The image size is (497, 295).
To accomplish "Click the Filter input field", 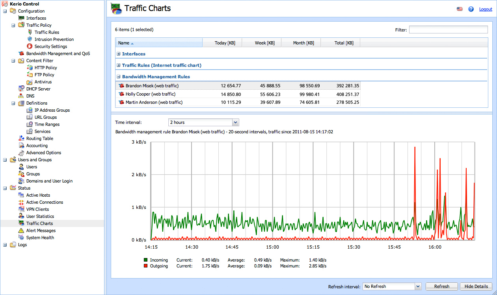I will 448,30.
